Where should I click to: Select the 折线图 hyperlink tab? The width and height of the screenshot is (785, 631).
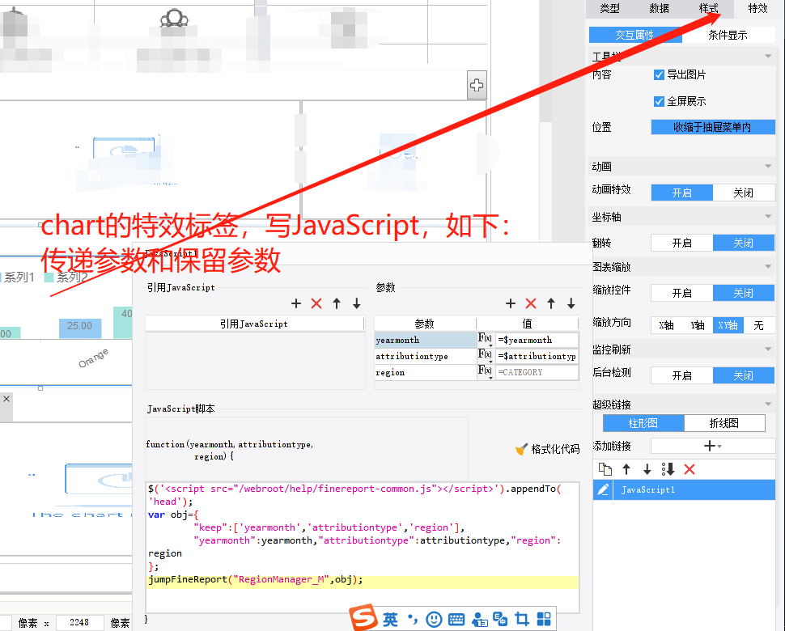[x=724, y=423]
